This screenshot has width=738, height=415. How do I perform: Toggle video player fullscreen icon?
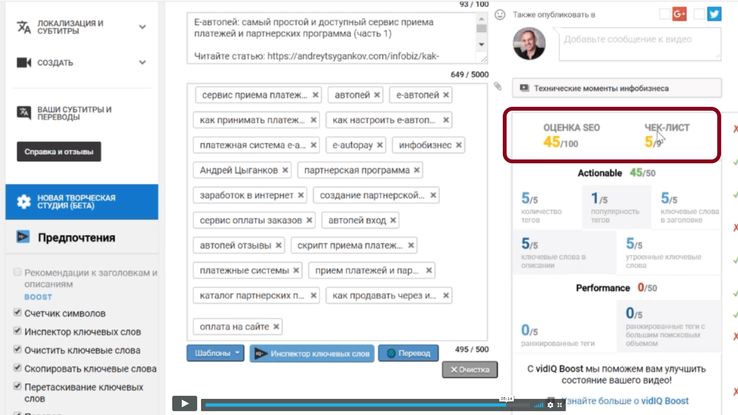tap(560, 405)
